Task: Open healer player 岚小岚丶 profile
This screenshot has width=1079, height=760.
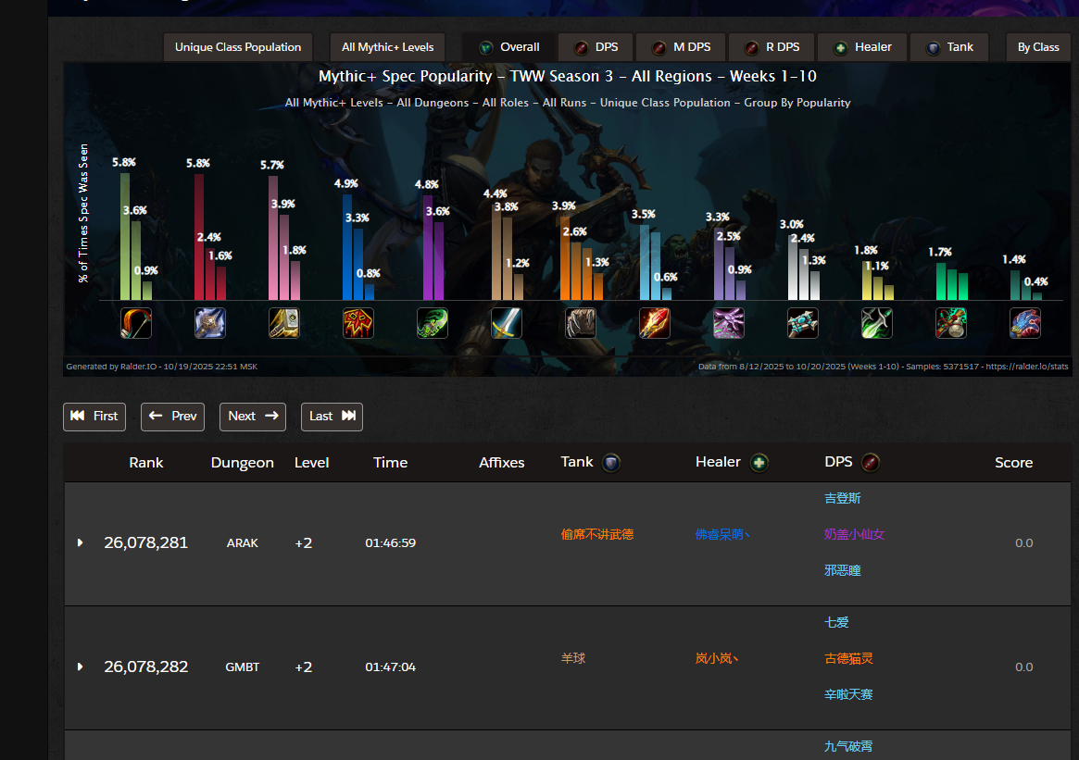Action: coord(716,658)
